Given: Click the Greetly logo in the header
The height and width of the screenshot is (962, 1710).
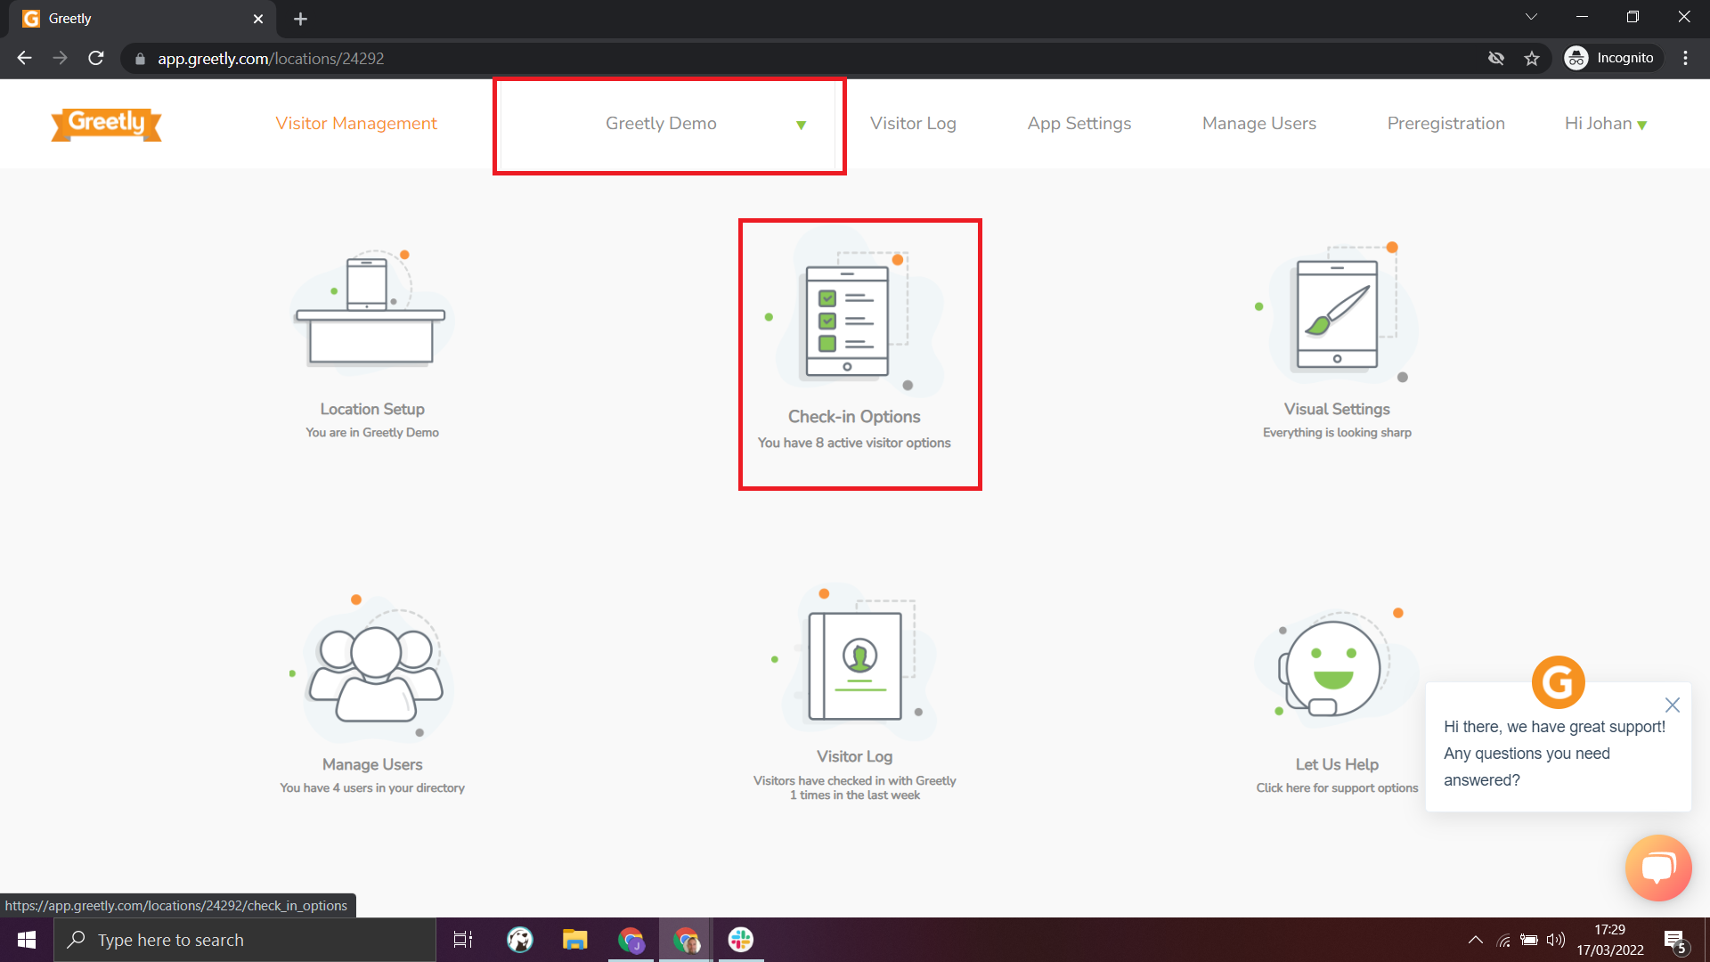Looking at the screenshot, I should [105, 124].
